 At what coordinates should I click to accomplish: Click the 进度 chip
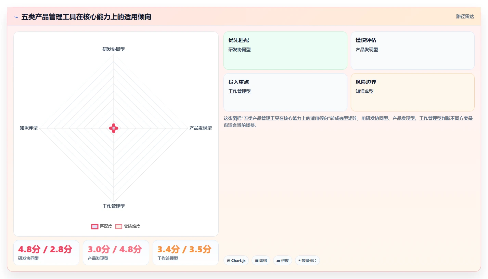point(283,261)
